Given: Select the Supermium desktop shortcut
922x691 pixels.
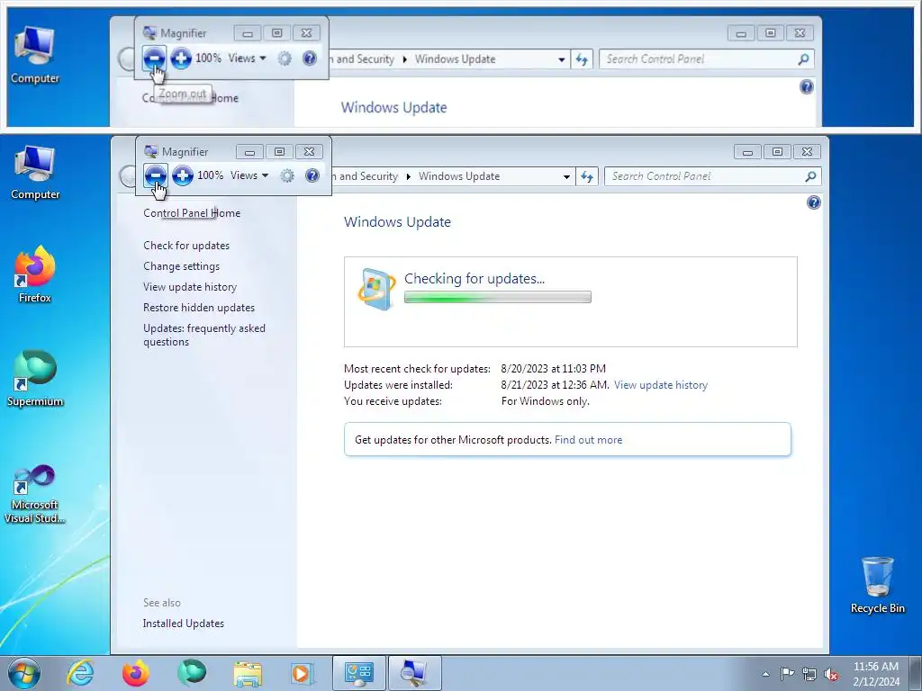Looking at the screenshot, I should 35,379.
